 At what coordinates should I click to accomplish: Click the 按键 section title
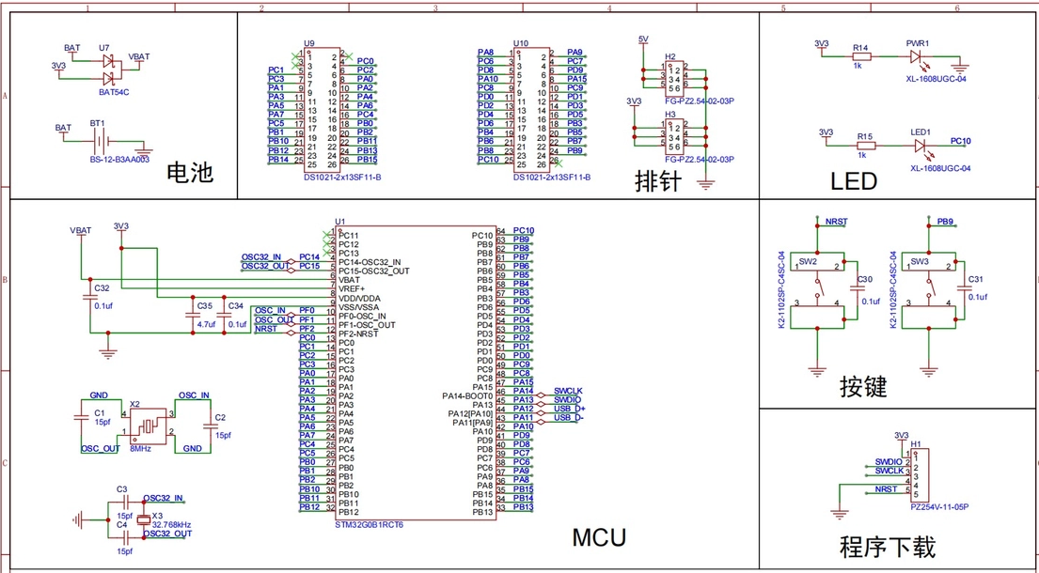tap(863, 388)
